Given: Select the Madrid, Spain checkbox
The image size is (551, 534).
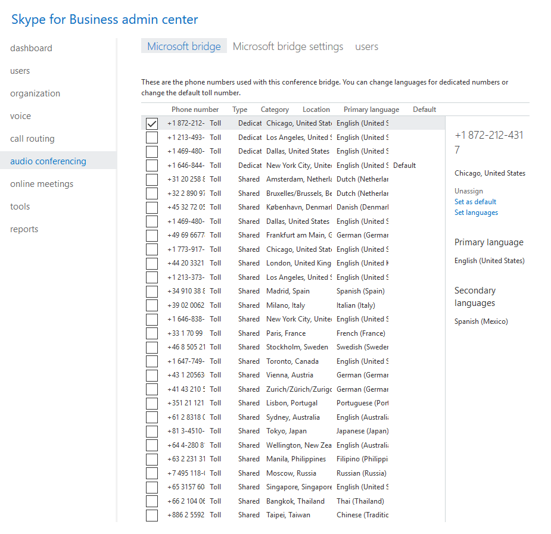Looking at the screenshot, I should coord(152,291).
